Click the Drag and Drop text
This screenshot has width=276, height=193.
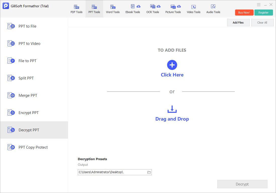click(x=172, y=119)
